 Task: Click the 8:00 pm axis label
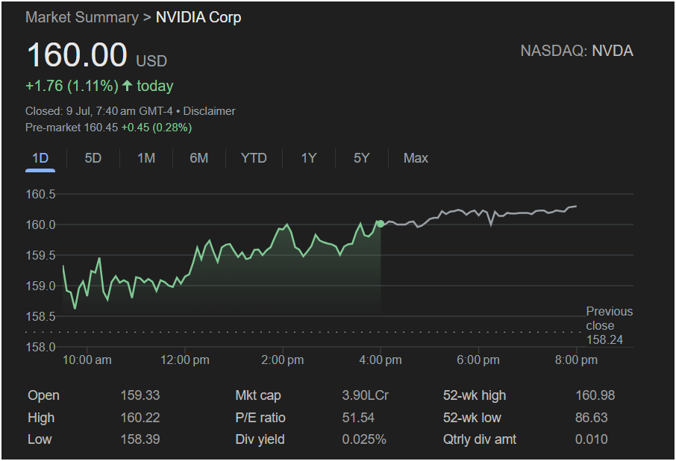click(x=576, y=360)
